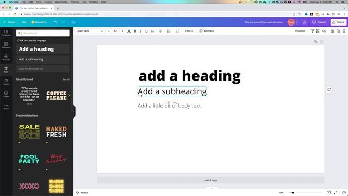Open the Position panel
Screen dimensions: 348x196
coord(300,31)
